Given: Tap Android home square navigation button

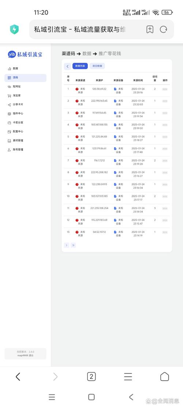Looking at the screenshot, I should coord(91,397).
